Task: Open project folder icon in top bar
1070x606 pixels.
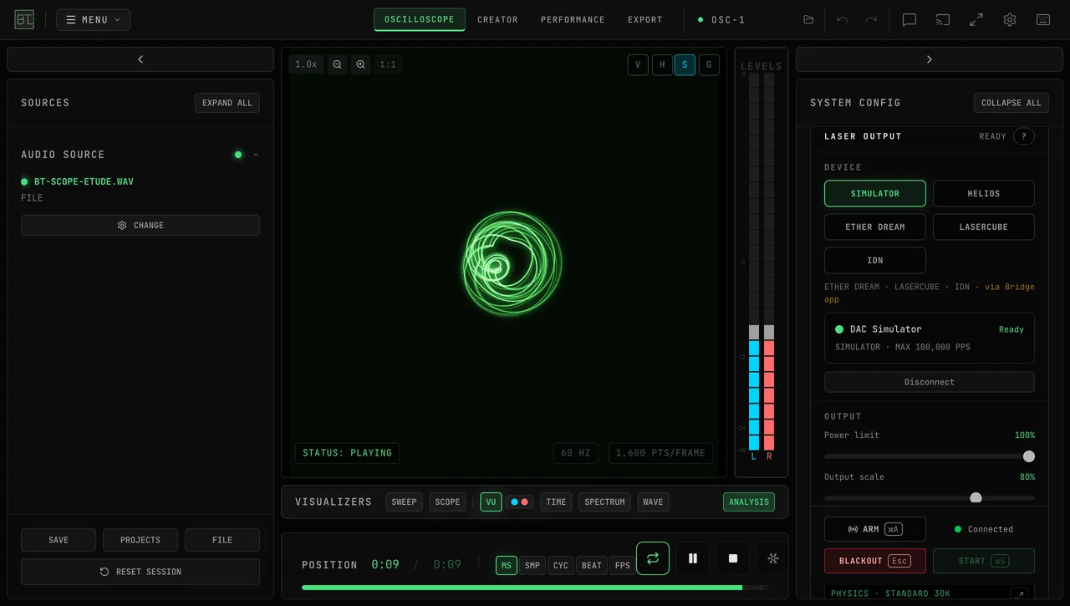Action: click(808, 20)
